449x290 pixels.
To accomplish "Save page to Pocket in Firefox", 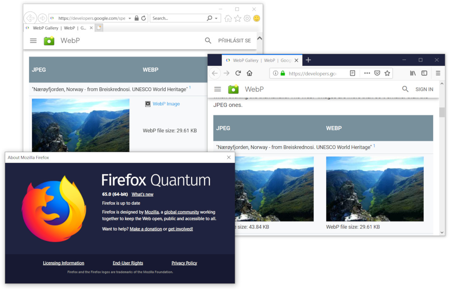I will coord(377,73).
